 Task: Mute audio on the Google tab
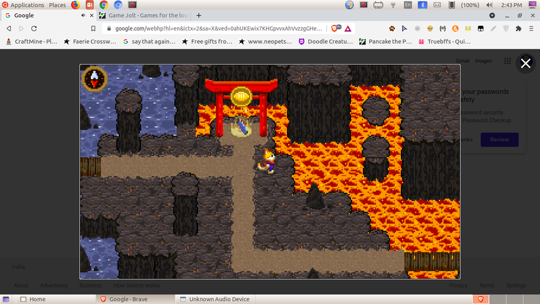[83, 16]
